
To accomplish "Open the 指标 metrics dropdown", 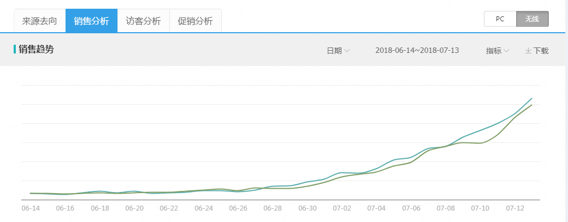I will pos(497,51).
